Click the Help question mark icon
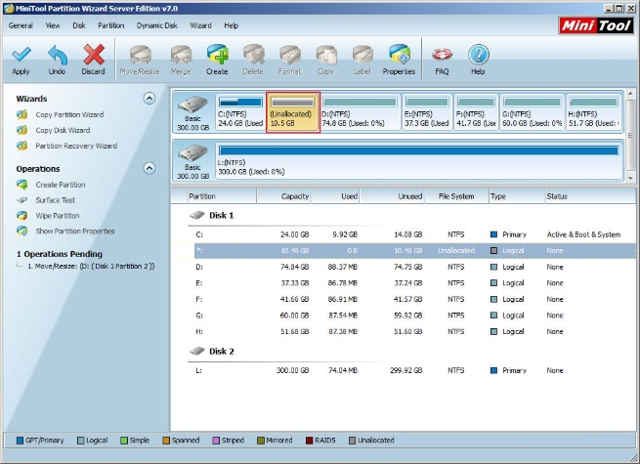Screen dimensions: 640x464 (x=479, y=55)
